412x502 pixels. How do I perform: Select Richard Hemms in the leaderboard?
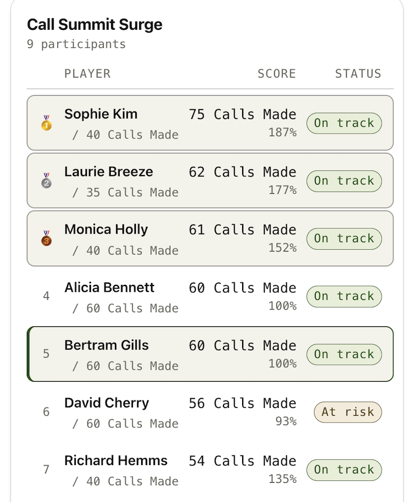tap(116, 461)
